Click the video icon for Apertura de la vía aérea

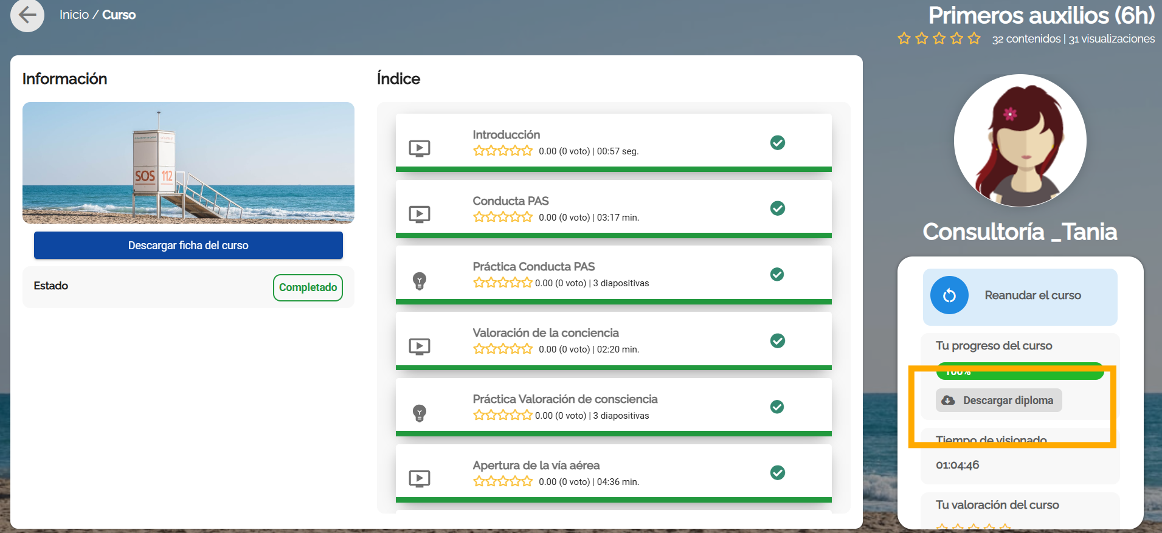[x=420, y=478]
